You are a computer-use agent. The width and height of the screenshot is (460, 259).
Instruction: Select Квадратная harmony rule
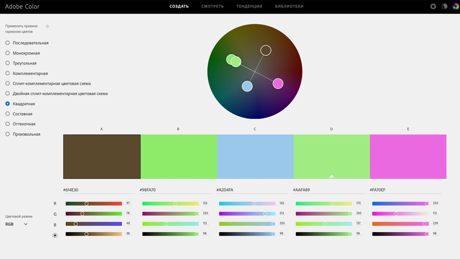tap(20, 104)
